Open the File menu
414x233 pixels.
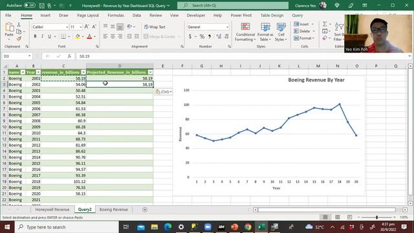(x=8, y=16)
